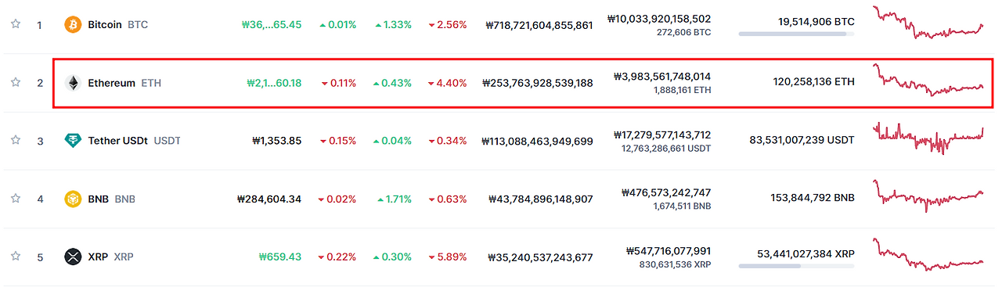Click XRP's circulating supply progress bar
1002x287 pixels.
797,266
